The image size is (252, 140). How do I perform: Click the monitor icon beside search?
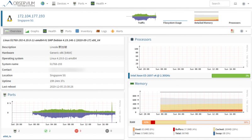pyautogui.click(x=235, y=3)
